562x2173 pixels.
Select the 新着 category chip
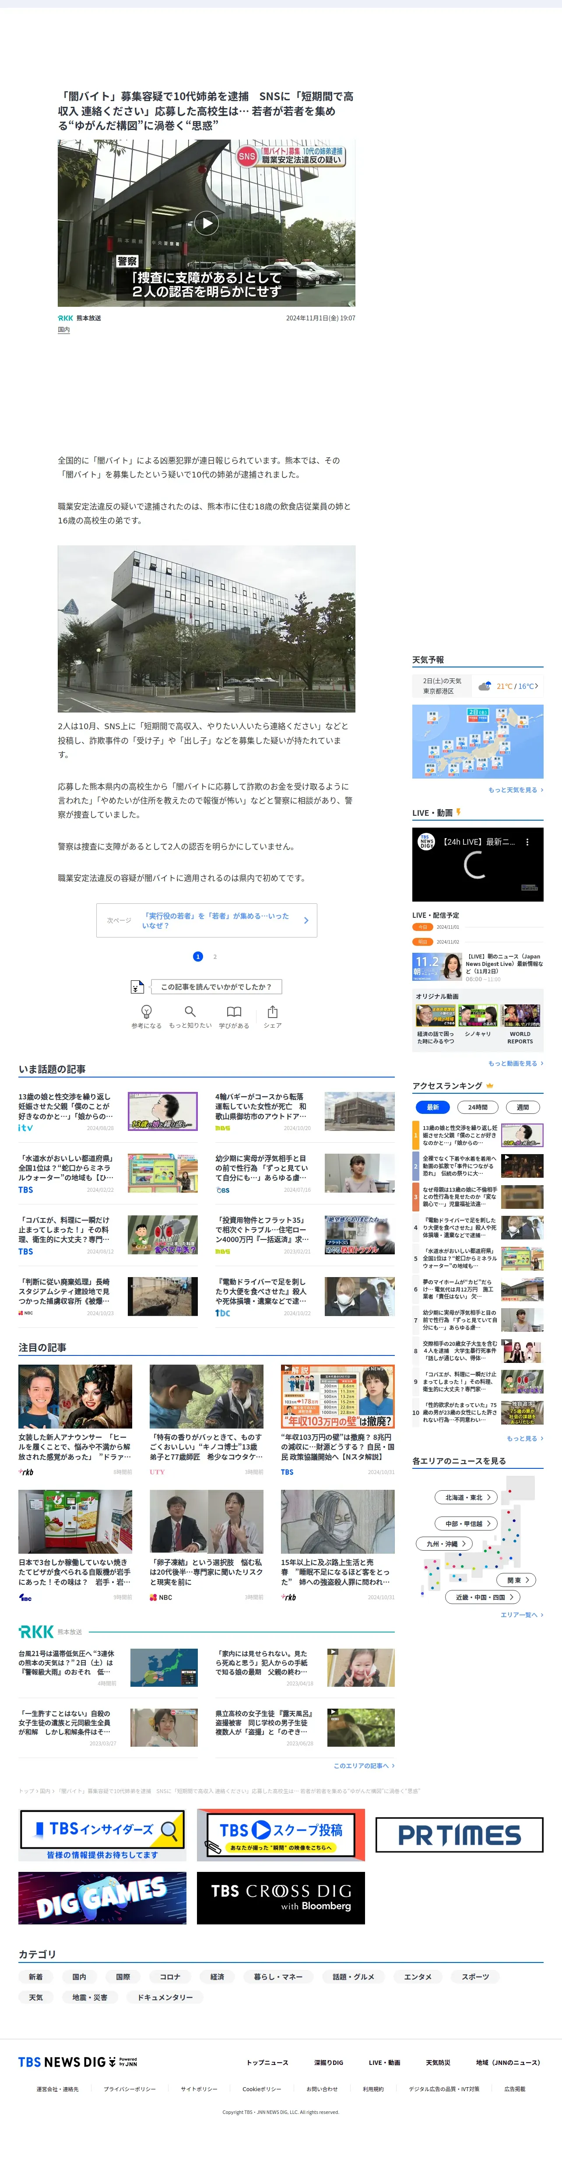(x=35, y=1976)
